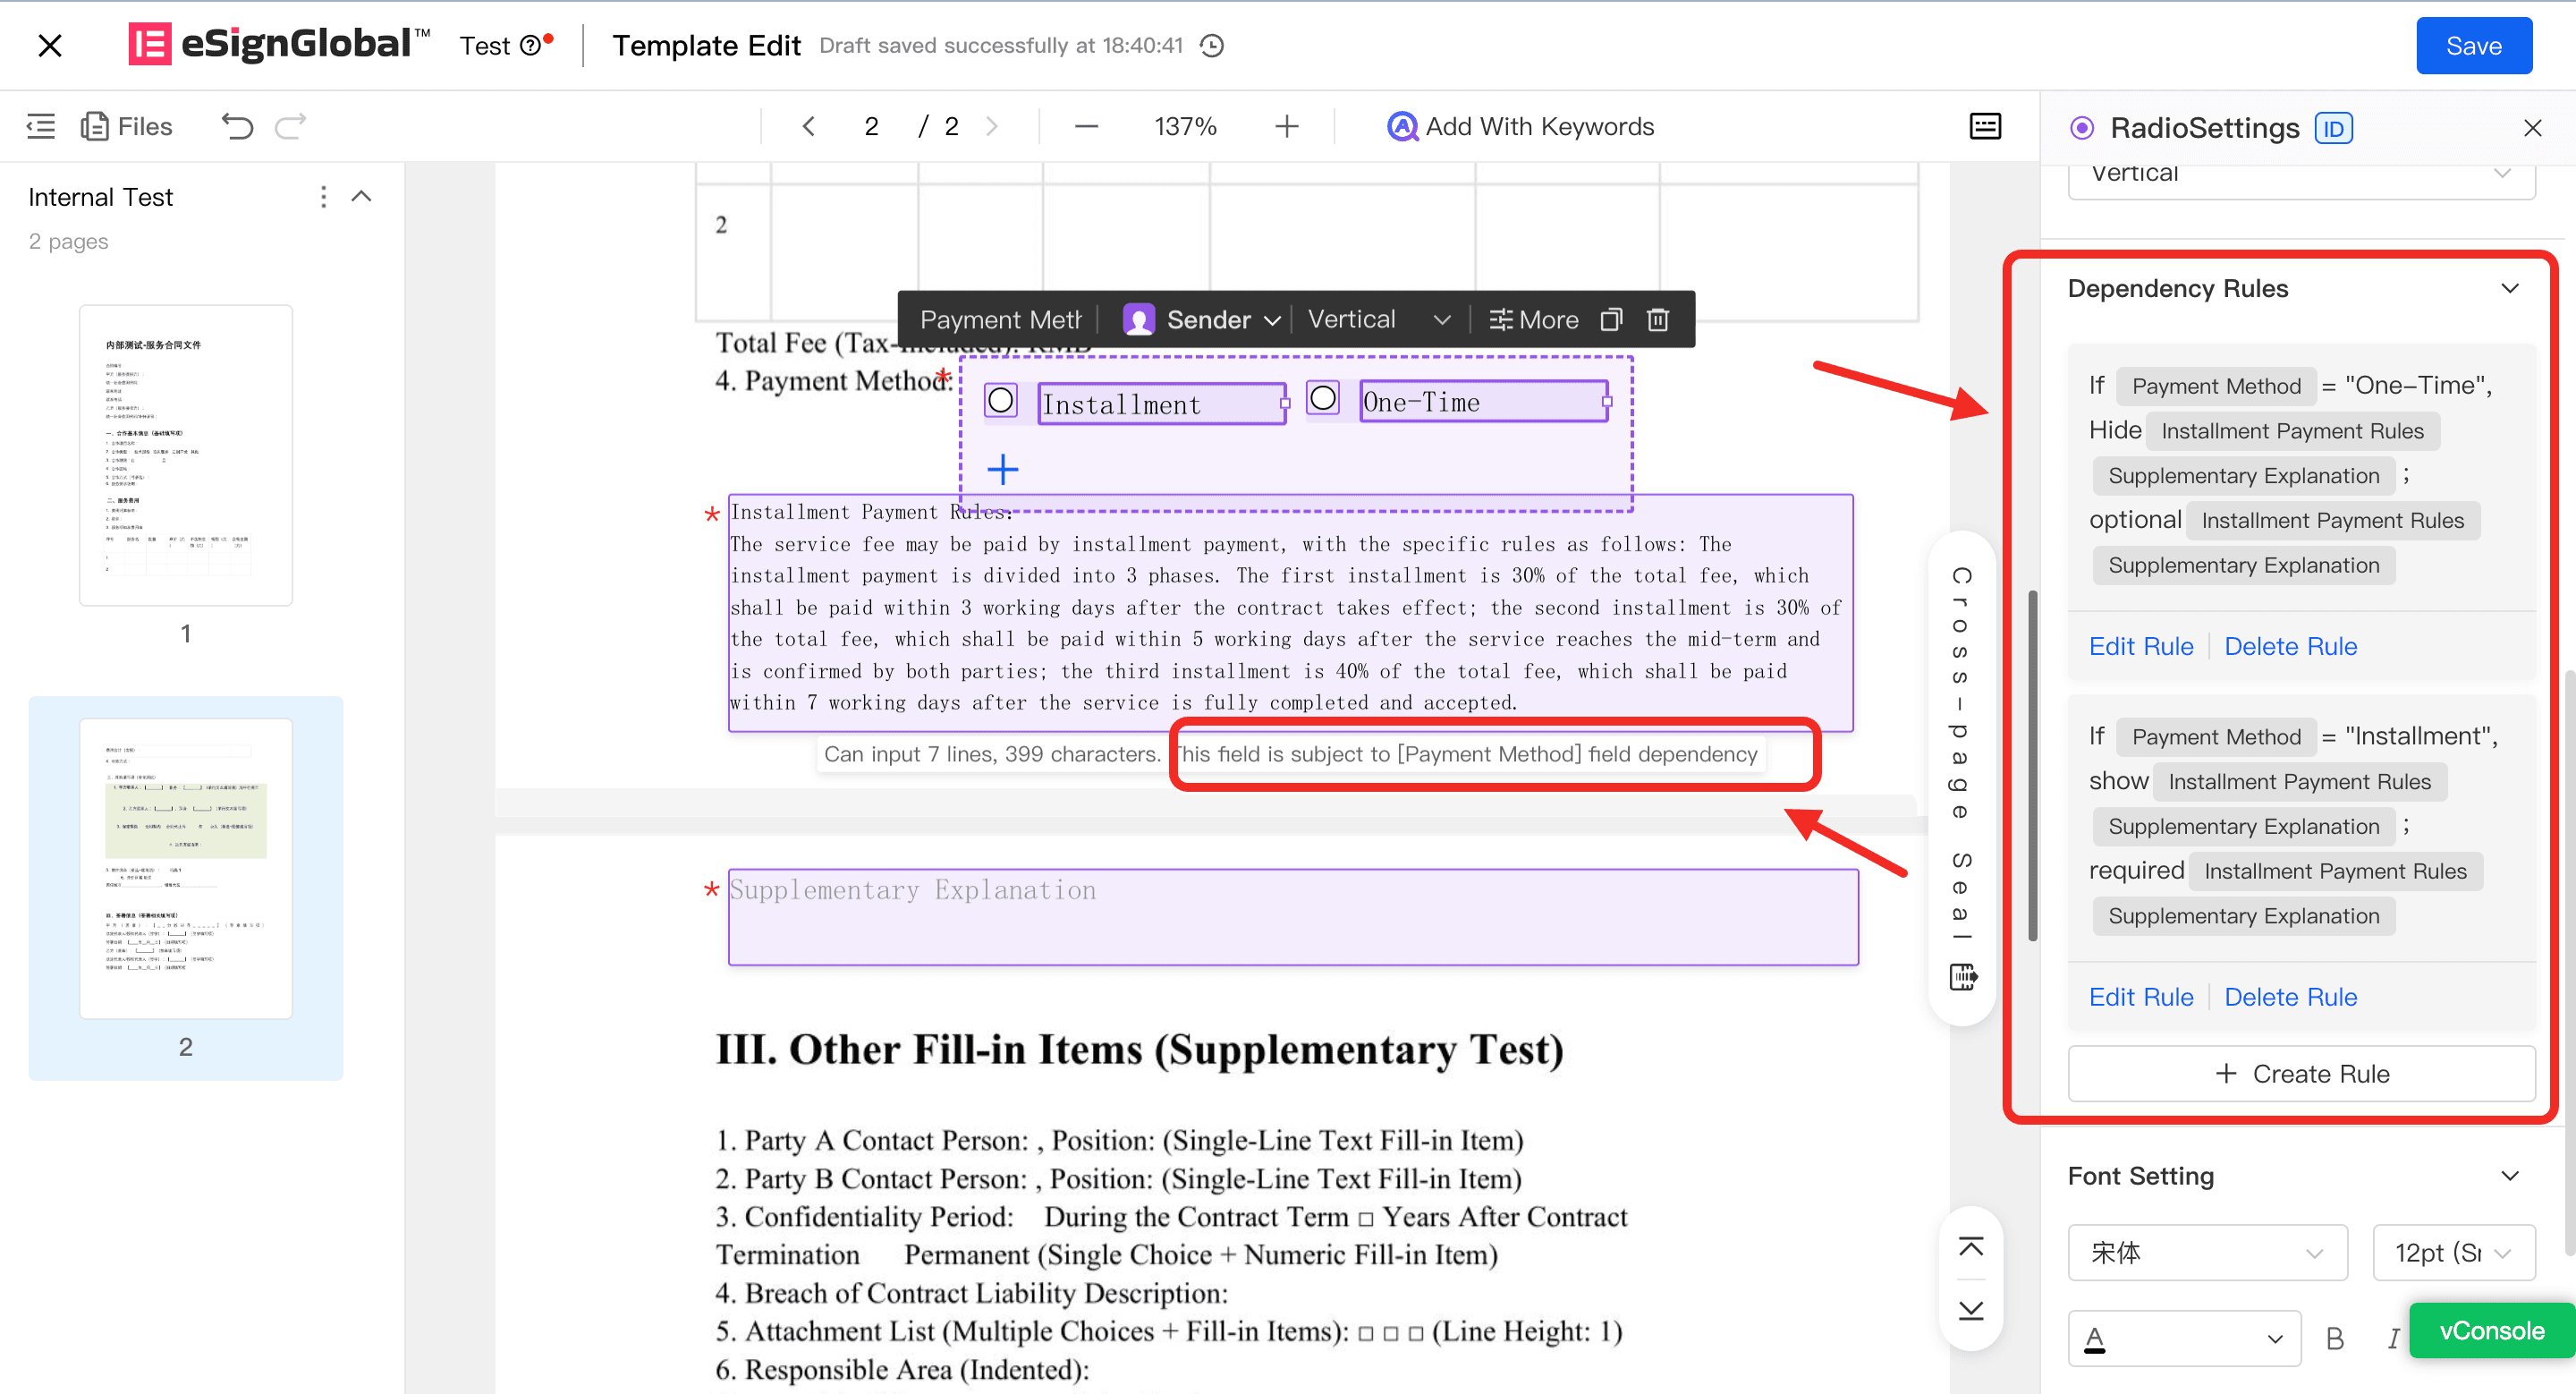Delete Rule for the One-Time condition
The width and height of the screenshot is (2576, 1394).
2290,646
